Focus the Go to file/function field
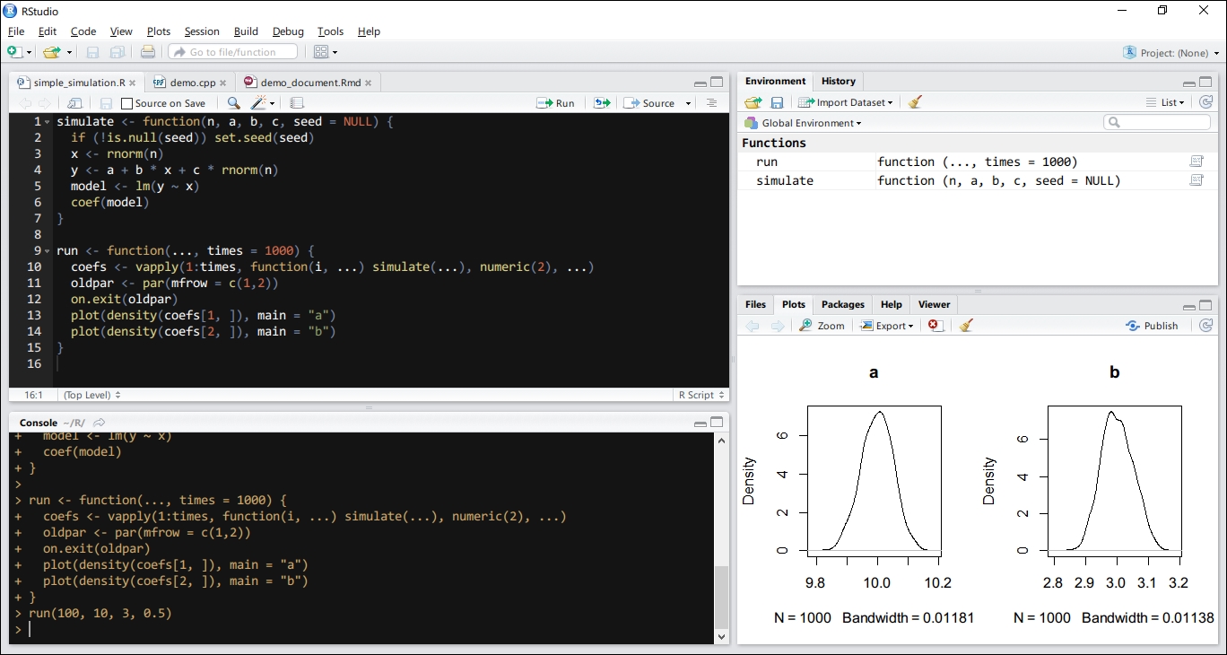 tap(233, 52)
